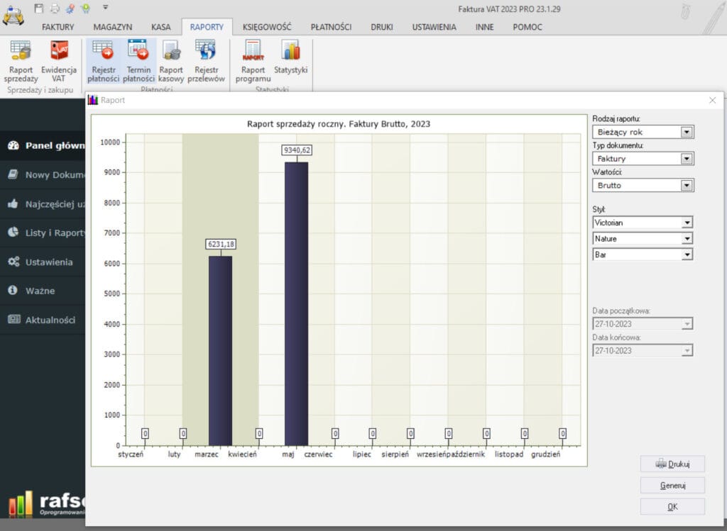Open the KSIĘGOWOŚĆ ribbon tab
727x531 pixels.
[267, 27]
